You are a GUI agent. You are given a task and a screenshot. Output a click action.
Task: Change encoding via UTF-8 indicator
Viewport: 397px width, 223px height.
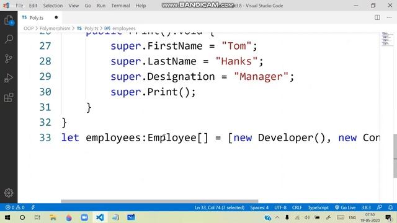[x=280, y=208]
